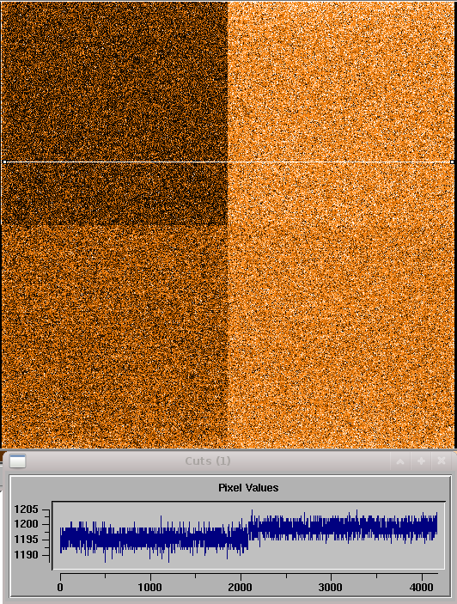The height and width of the screenshot is (604, 457).
Task: Click the 2000 label on x-axis
Action: [x=240, y=587]
